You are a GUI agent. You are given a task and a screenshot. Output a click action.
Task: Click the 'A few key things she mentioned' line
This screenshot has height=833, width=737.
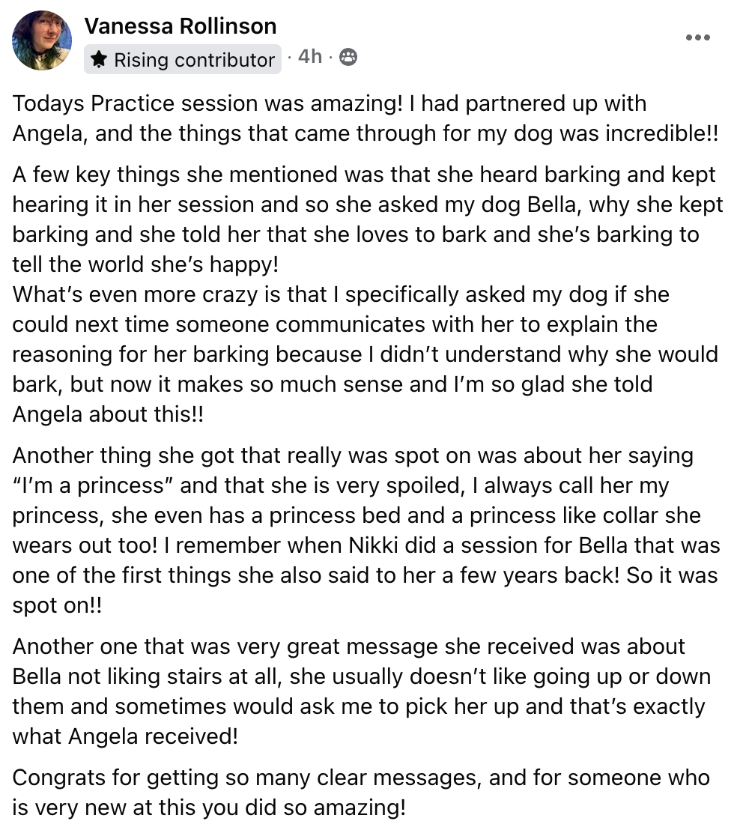(364, 175)
